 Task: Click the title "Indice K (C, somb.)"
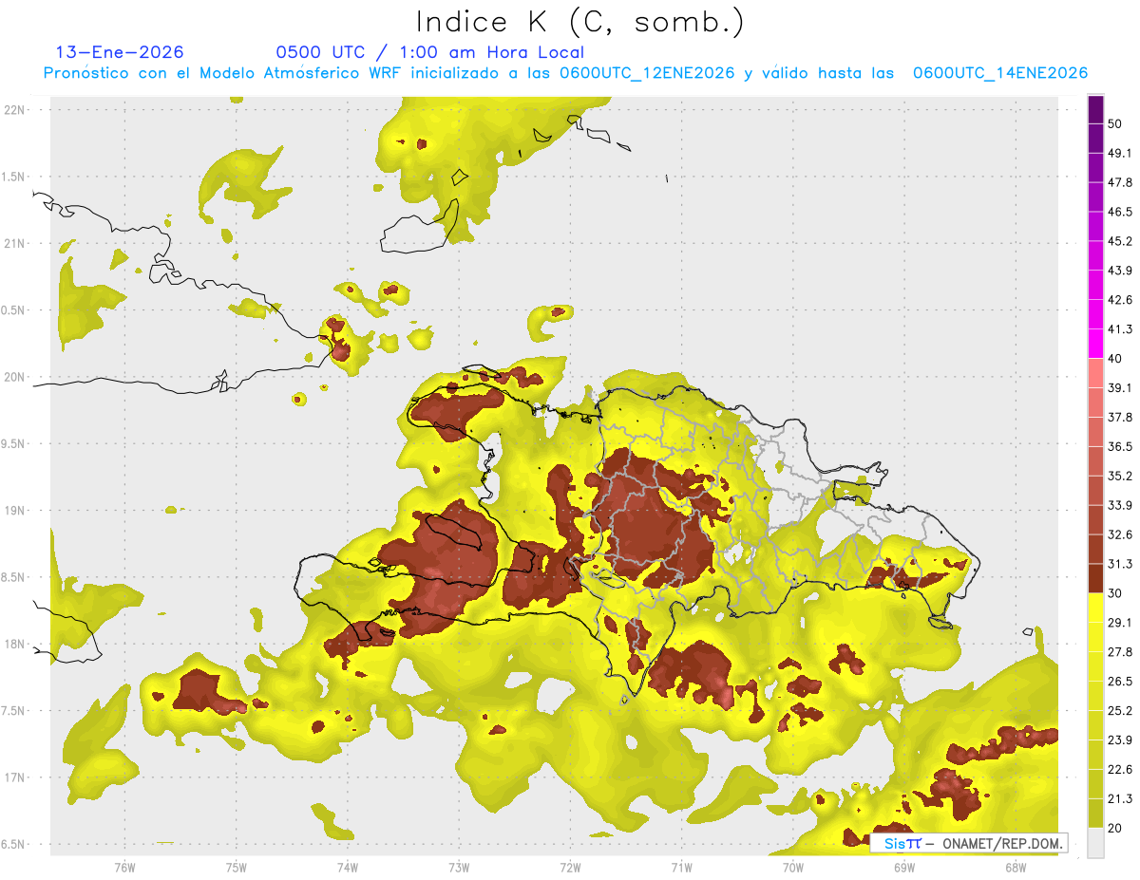pyautogui.click(x=580, y=22)
